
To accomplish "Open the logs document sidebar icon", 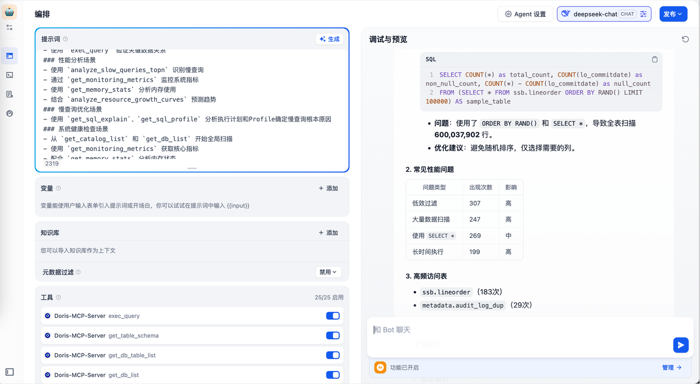I will point(9,94).
